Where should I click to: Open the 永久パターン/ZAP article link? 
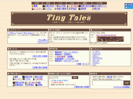[x=71, y=61]
